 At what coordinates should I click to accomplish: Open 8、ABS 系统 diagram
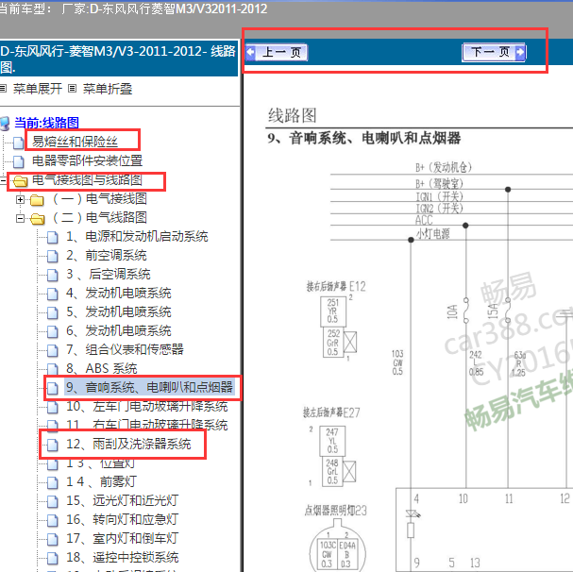click(x=102, y=368)
